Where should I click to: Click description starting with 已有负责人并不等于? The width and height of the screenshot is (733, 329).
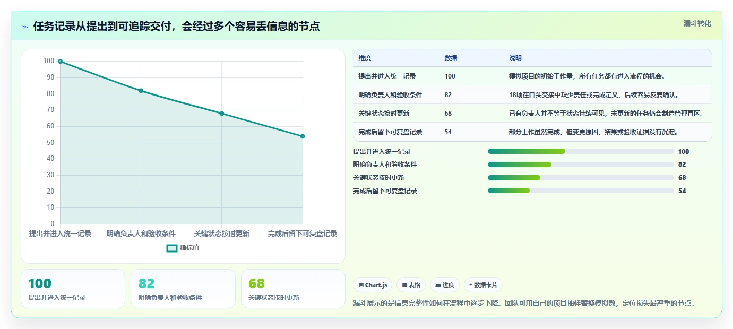coord(606,114)
